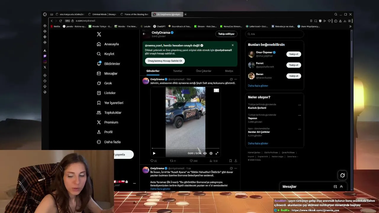Open Grok from the sidebar
This screenshot has height=213, width=379.
[104, 83]
